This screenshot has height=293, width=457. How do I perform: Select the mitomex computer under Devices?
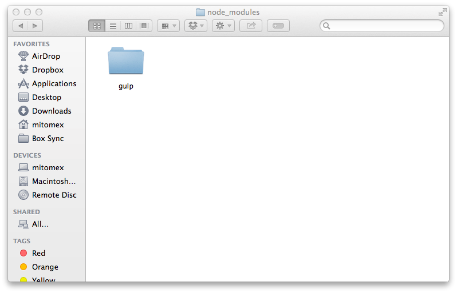click(46, 167)
